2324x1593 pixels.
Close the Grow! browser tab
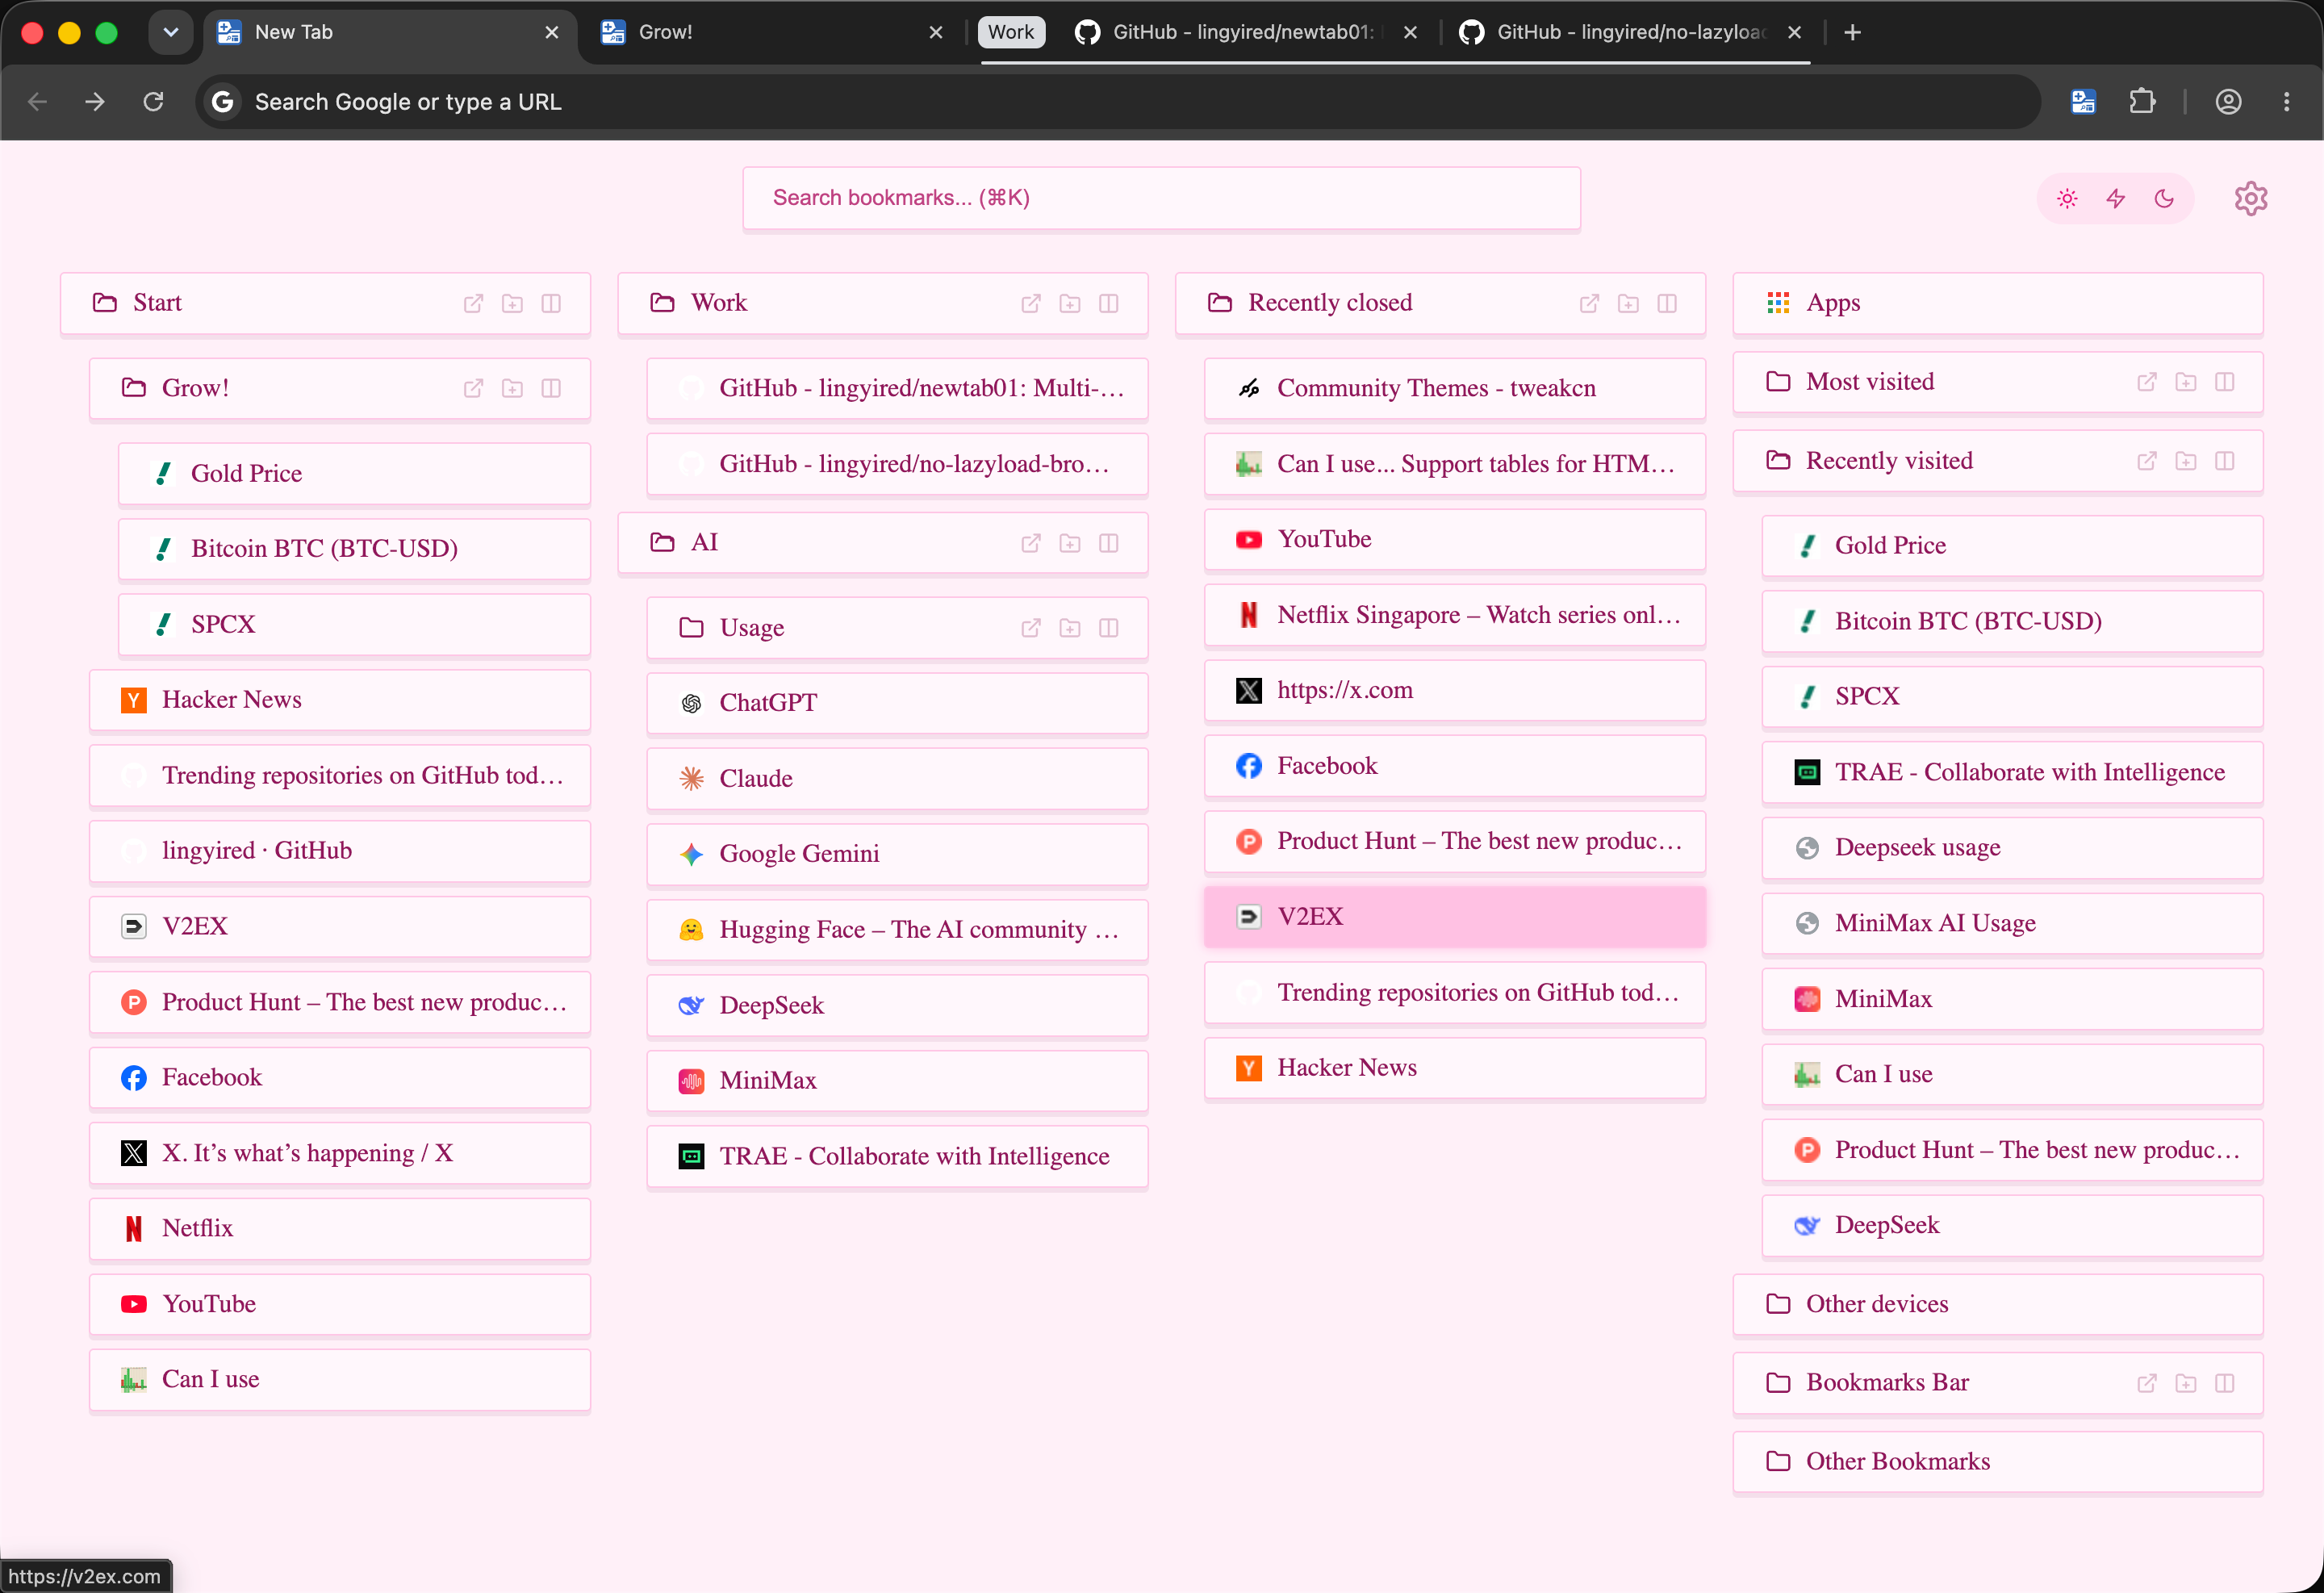tap(936, 33)
